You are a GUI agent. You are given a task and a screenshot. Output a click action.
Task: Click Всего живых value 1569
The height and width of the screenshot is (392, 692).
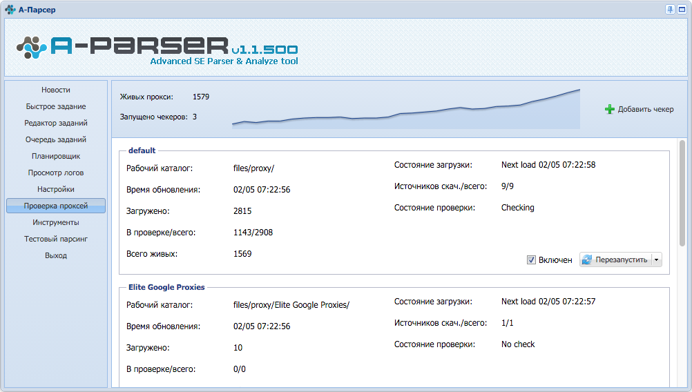242,254
